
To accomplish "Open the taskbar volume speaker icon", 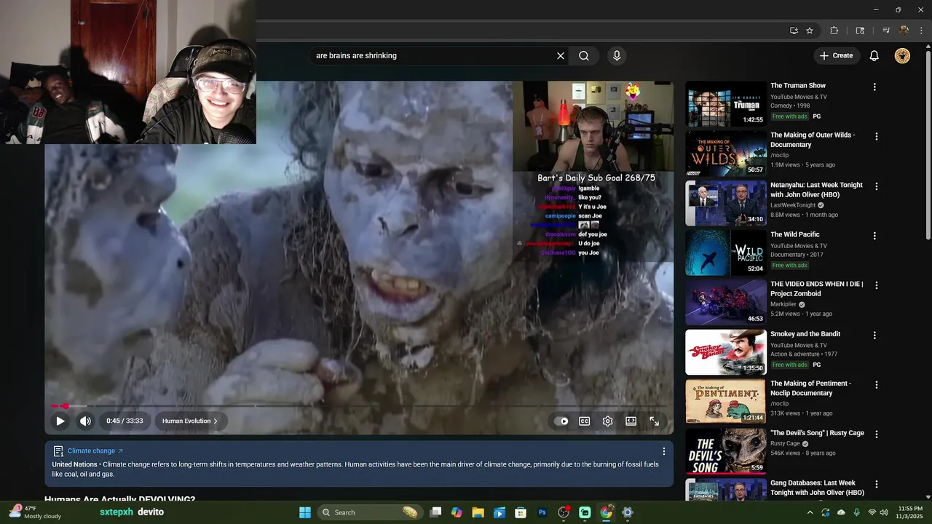I will [884, 512].
